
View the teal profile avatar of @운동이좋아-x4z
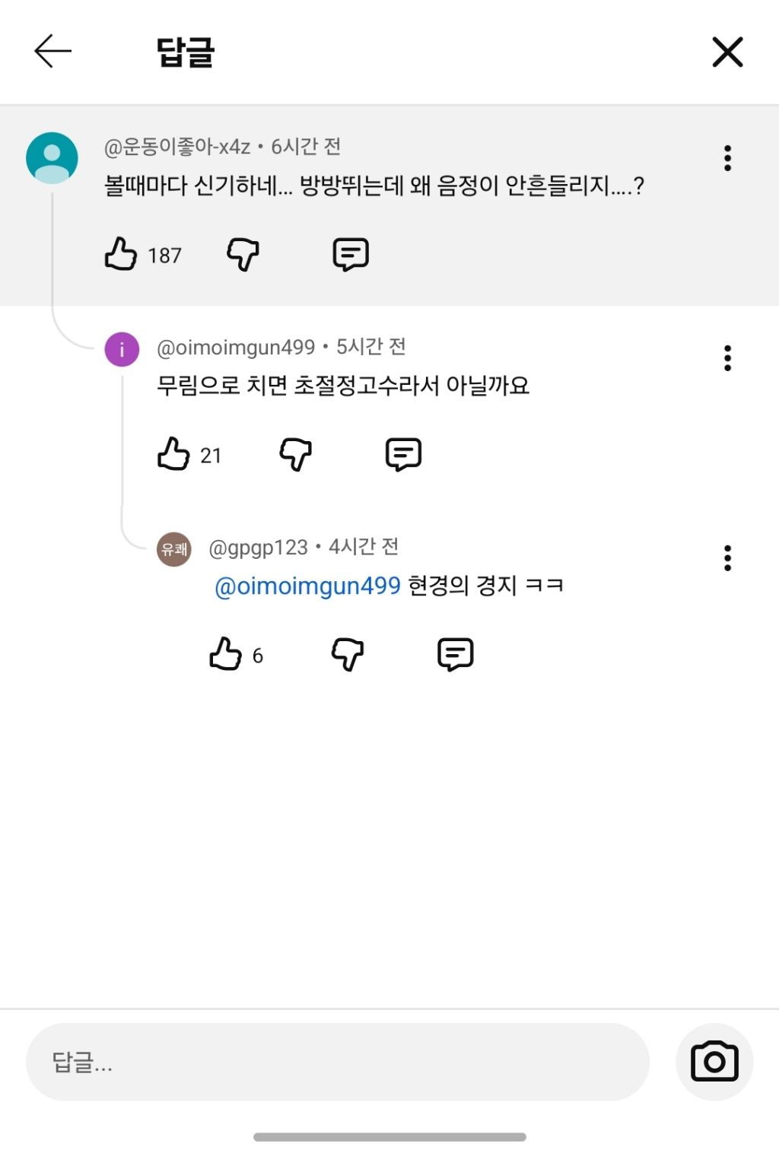pos(52,158)
